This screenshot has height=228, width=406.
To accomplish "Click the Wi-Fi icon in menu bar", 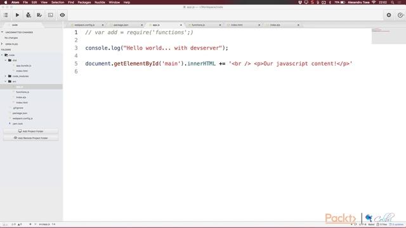I will [x=374, y=3].
